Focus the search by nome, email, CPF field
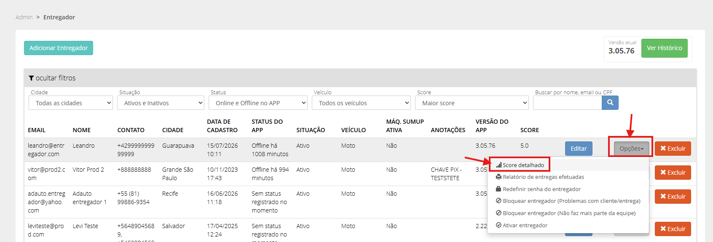Image resolution: width=713 pixels, height=242 pixels. click(567, 103)
